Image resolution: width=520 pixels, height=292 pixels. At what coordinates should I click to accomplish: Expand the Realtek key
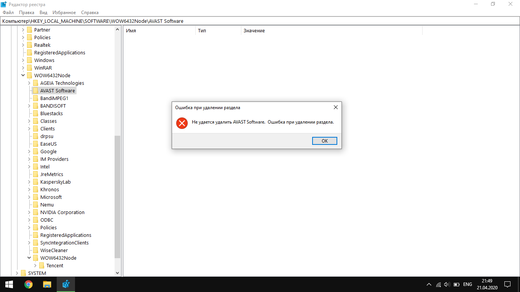point(23,45)
